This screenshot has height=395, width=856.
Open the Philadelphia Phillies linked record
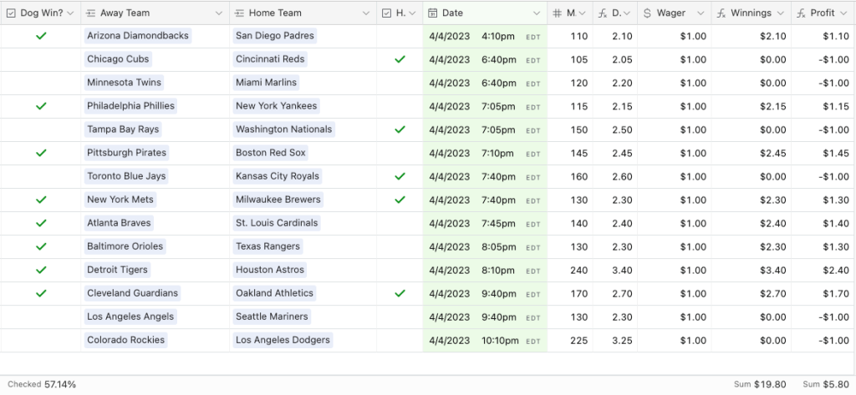pyautogui.click(x=130, y=106)
